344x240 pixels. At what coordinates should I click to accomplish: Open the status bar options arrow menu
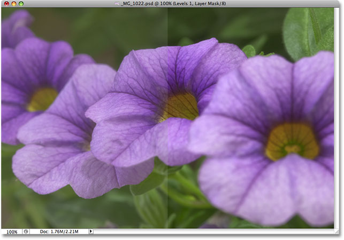pyautogui.click(x=91, y=231)
